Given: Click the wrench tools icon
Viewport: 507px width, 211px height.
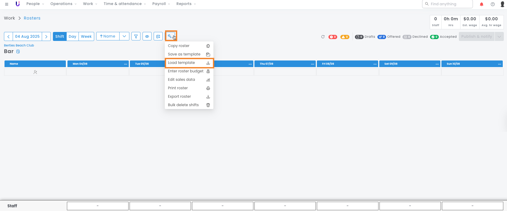Looking at the screenshot, I should tap(170, 36).
